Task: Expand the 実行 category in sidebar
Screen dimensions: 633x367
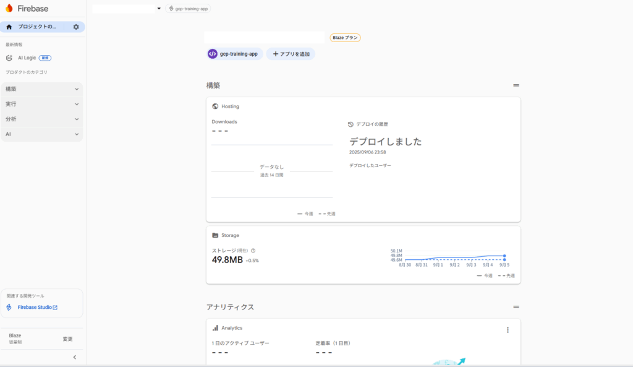Action: [42, 104]
